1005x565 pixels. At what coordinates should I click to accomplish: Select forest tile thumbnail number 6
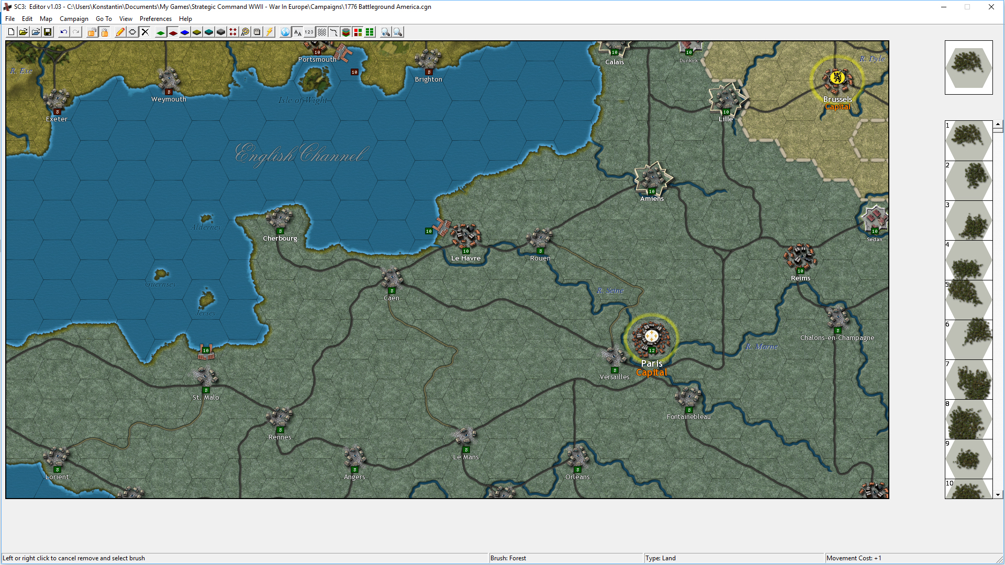click(x=968, y=340)
